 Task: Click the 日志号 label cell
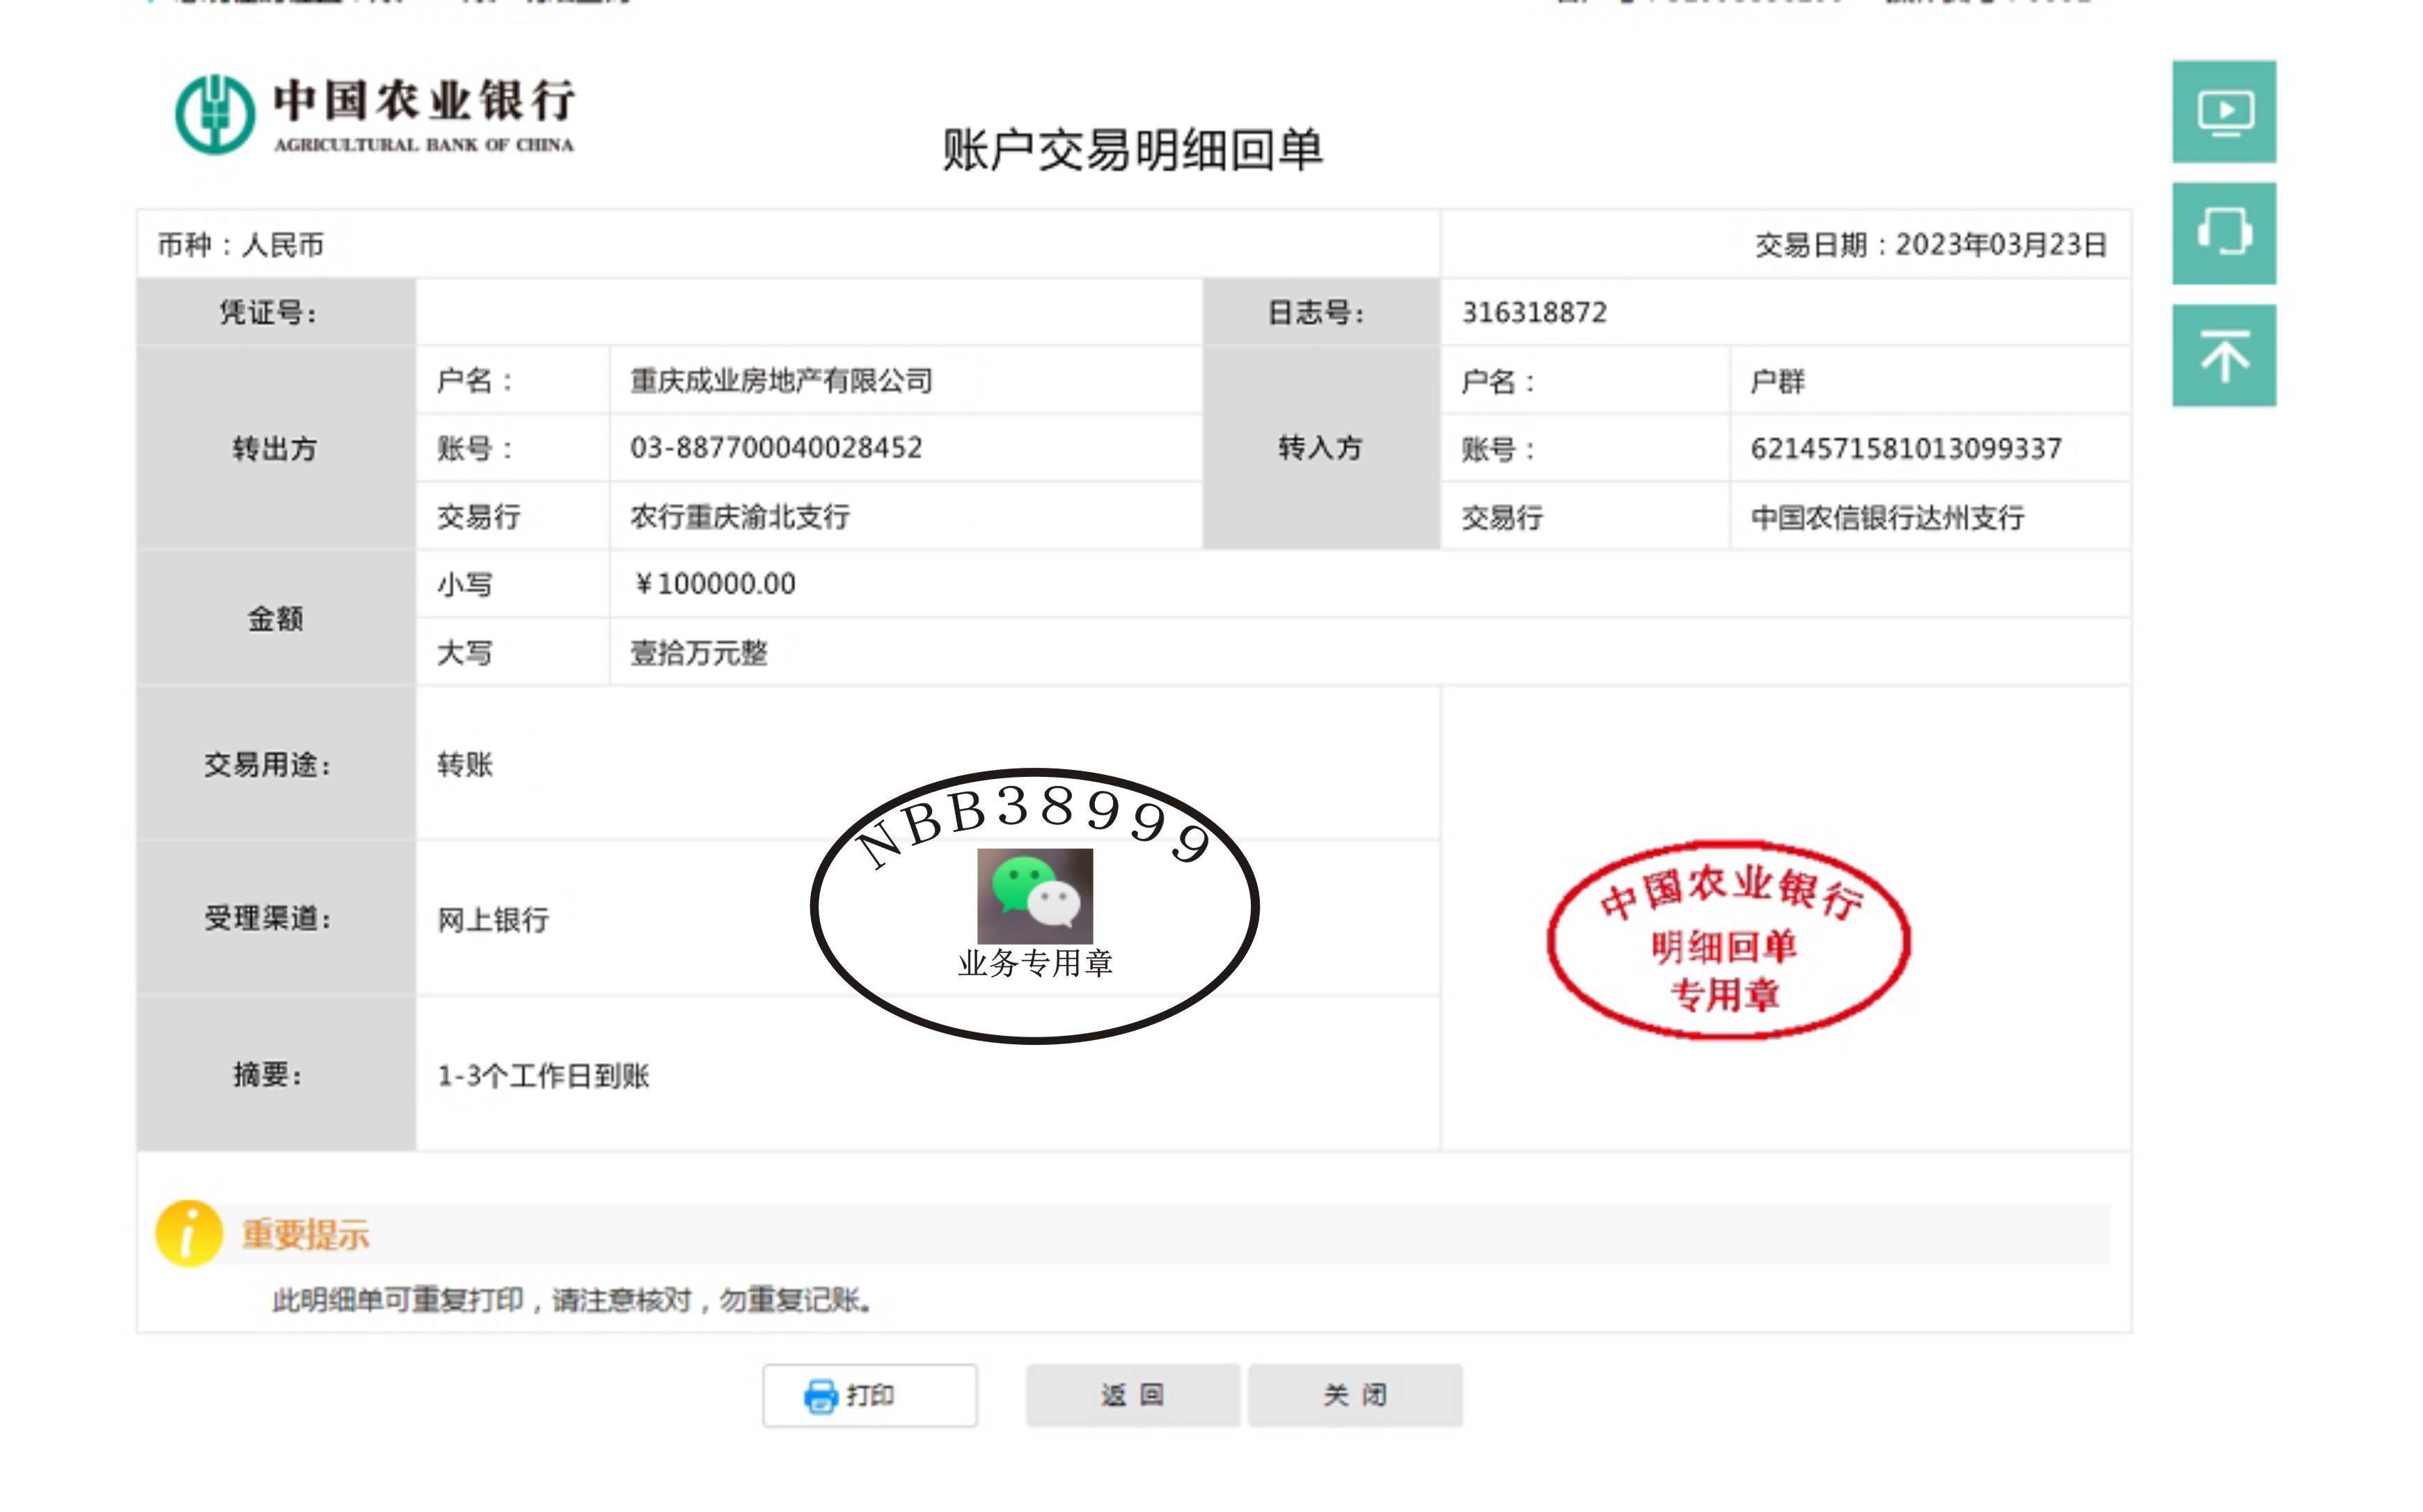(x=1321, y=312)
